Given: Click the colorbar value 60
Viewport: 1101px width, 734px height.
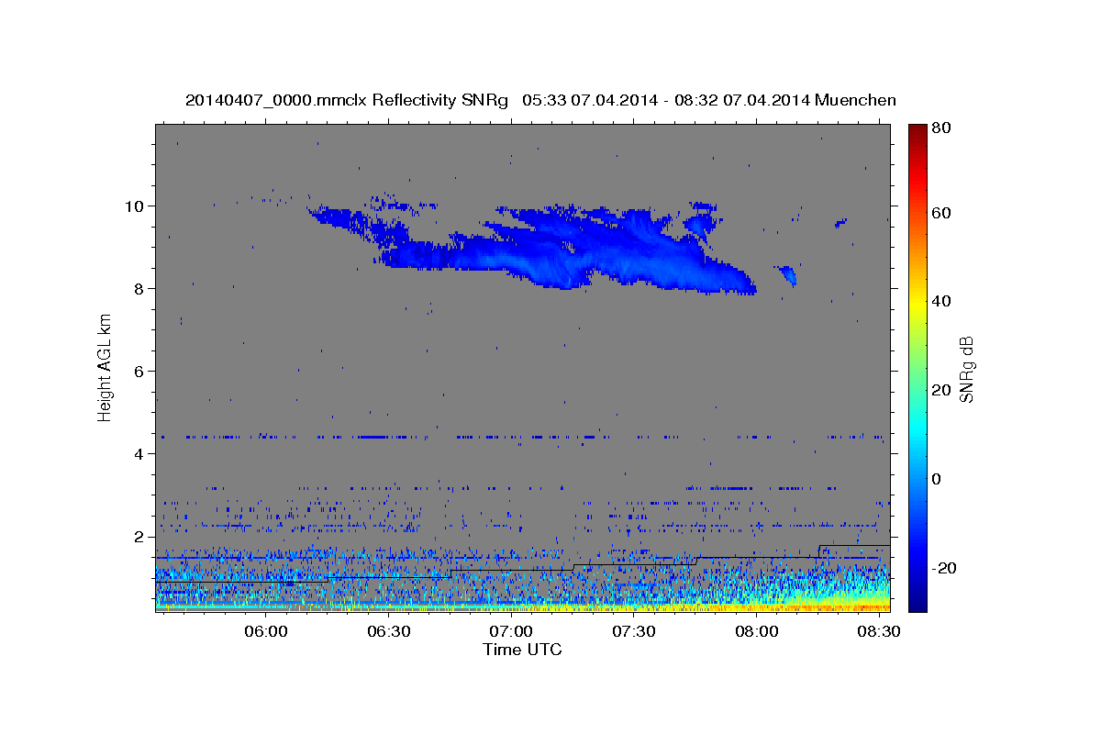Looking at the screenshot, I should point(940,213).
